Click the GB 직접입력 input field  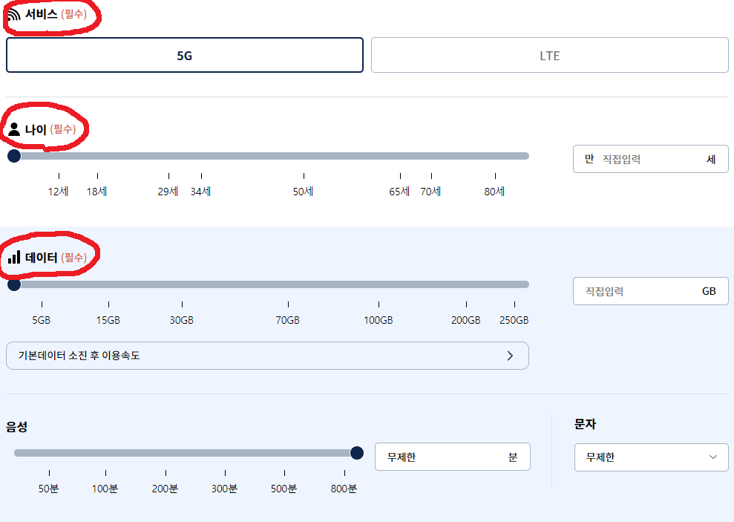click(651, 291)
